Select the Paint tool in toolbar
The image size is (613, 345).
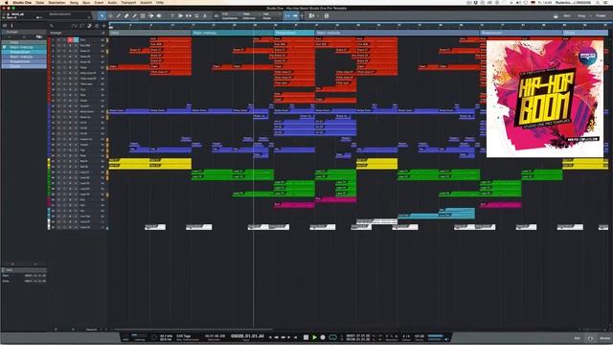click(134, 16)
